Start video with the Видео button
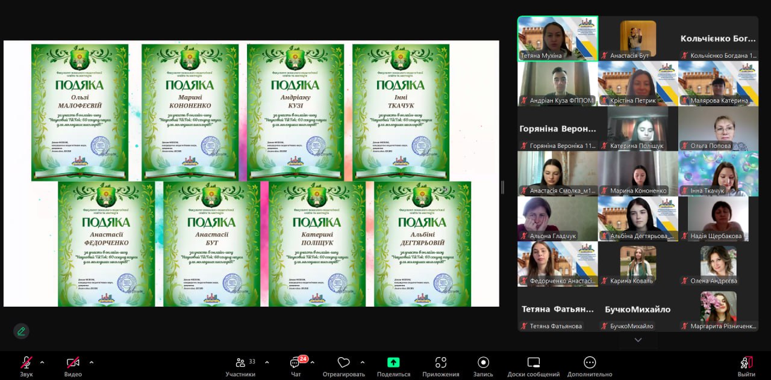The width and height of the screenshot is (771, 380). pos(73,366)
